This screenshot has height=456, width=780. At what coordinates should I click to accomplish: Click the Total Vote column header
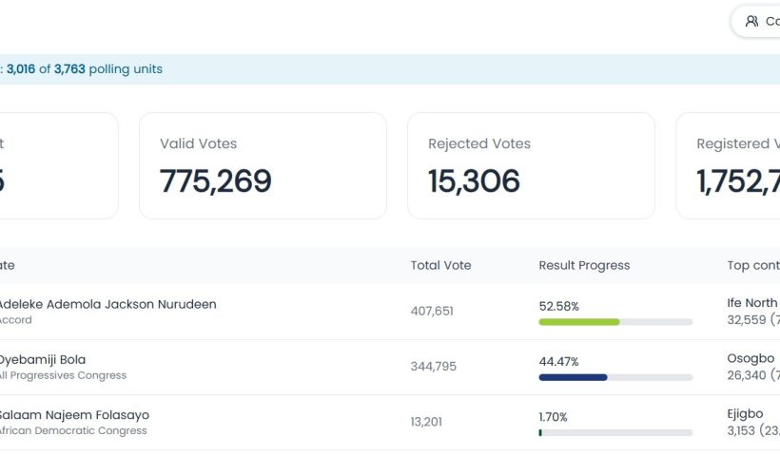[x=440, y=265]
